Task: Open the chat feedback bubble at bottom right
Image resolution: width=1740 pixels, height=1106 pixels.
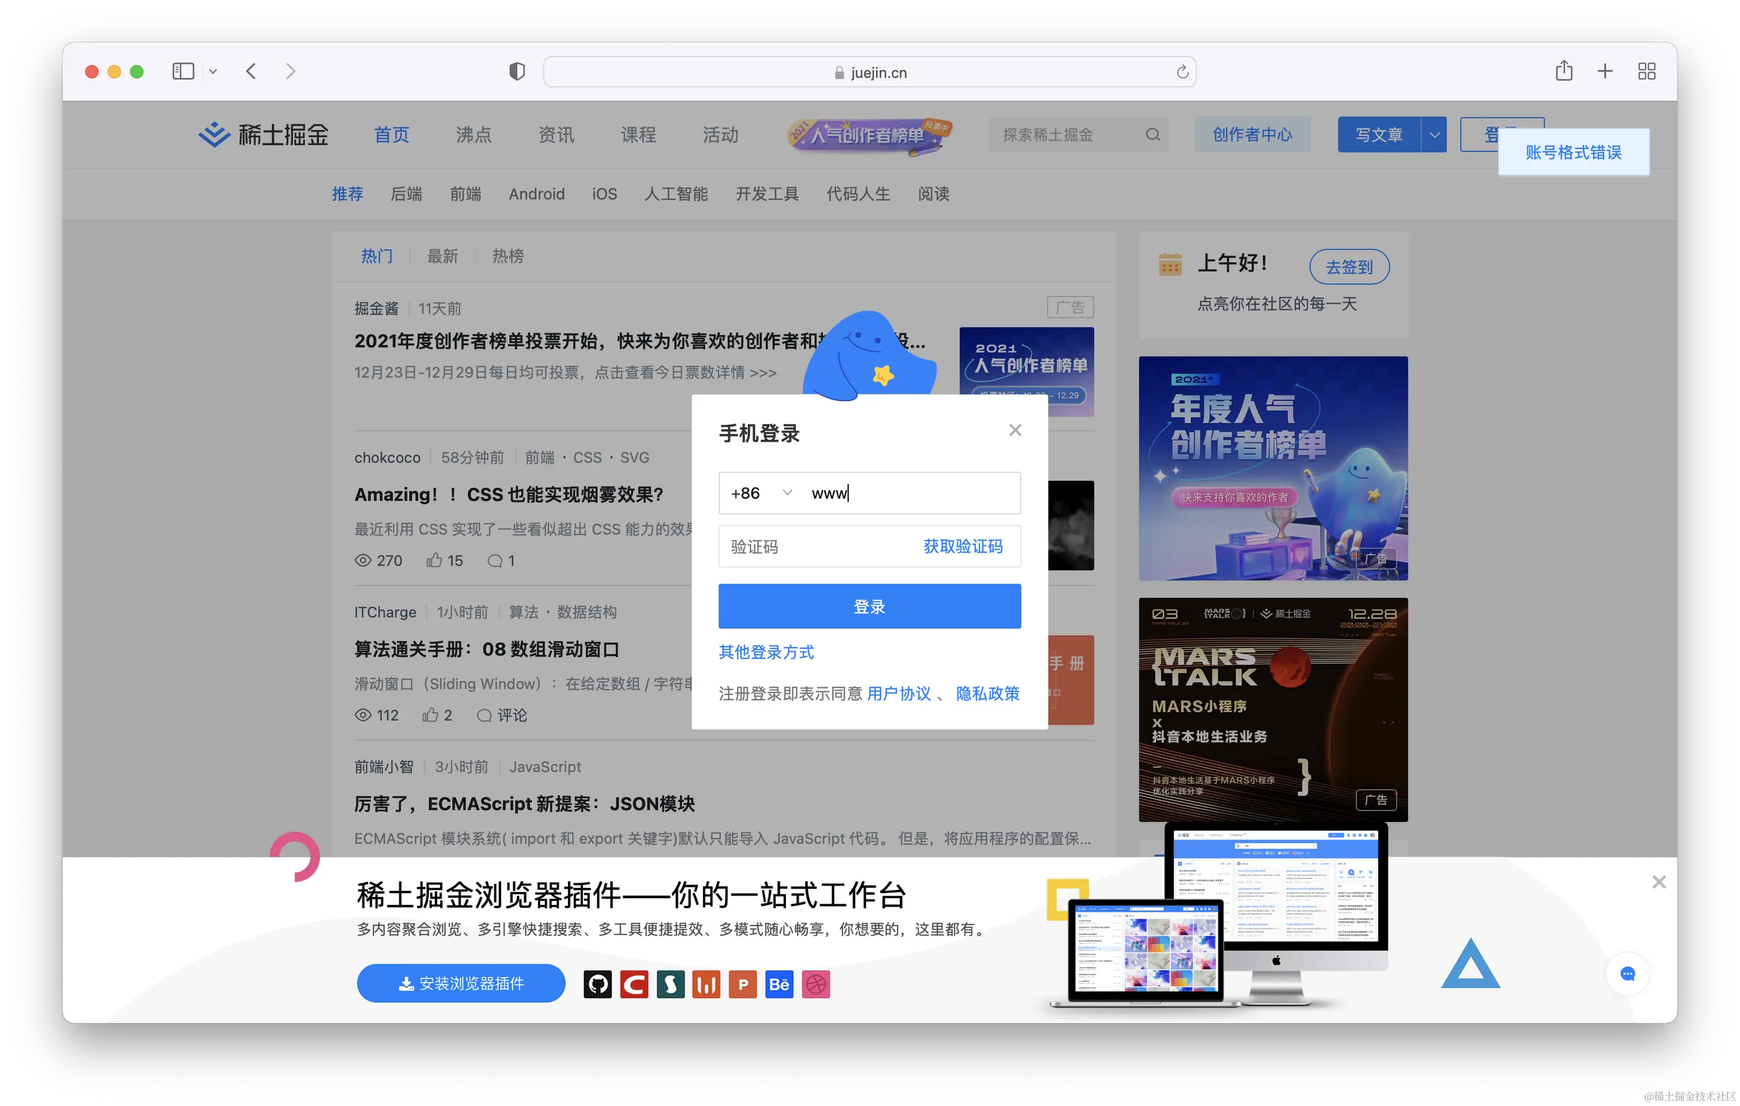Action: pyautogui.click(x=1628, y=974)
